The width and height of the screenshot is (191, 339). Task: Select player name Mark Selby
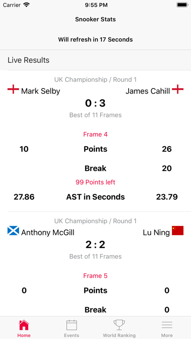[x=40, y=91]
